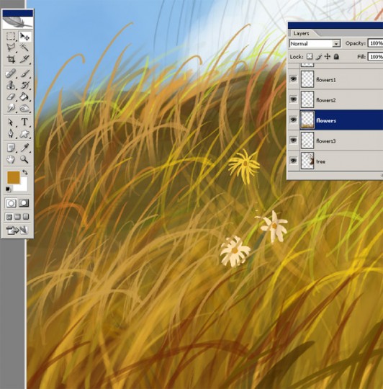This screenshot has height=389, width=383.
Task: Select the Move tool
Action: click(x=24, y=36)
